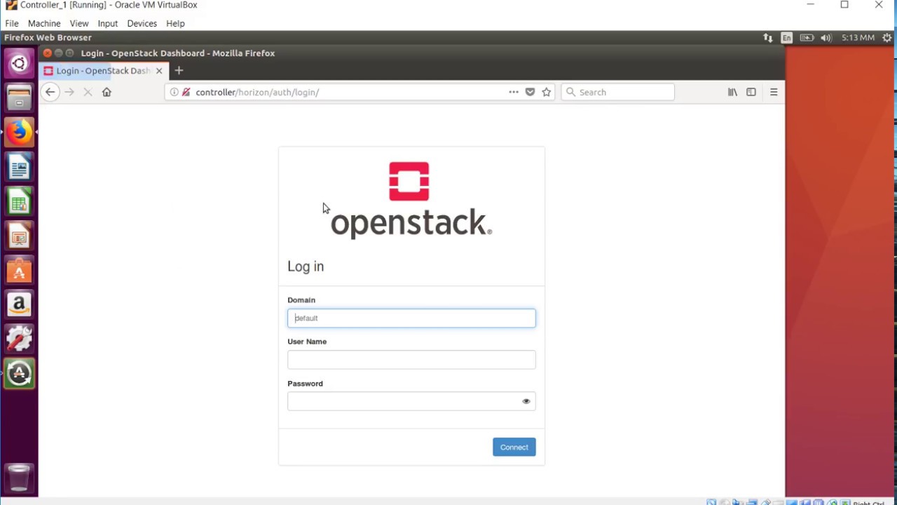The width and height of the screenshot is (897, 505).
Task: Click the Pocket save icon
Action: point(530,92)
